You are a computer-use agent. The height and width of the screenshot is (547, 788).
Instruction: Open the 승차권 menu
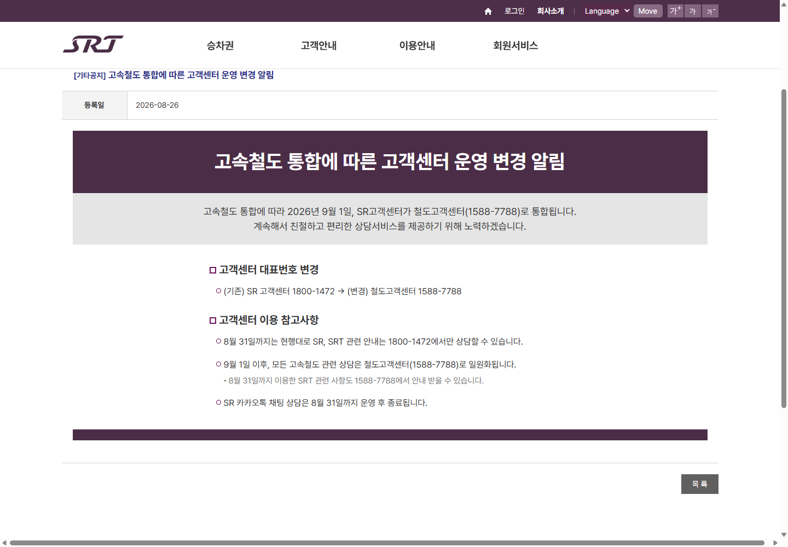(x=221, y=45)
